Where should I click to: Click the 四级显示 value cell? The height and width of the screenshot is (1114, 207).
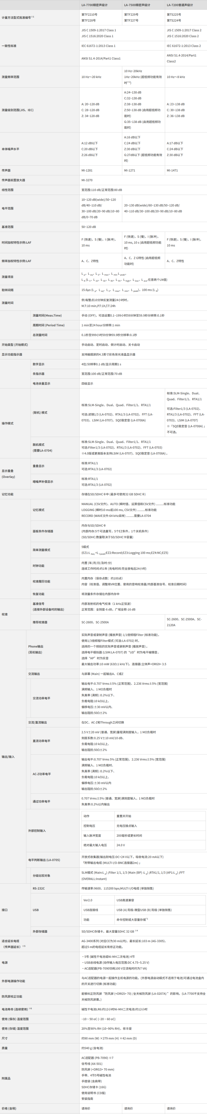87,384
